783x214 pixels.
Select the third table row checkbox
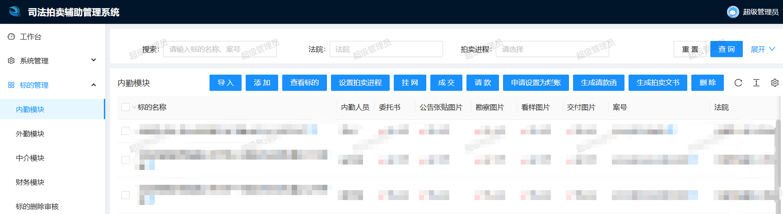(x=126, y=195)
